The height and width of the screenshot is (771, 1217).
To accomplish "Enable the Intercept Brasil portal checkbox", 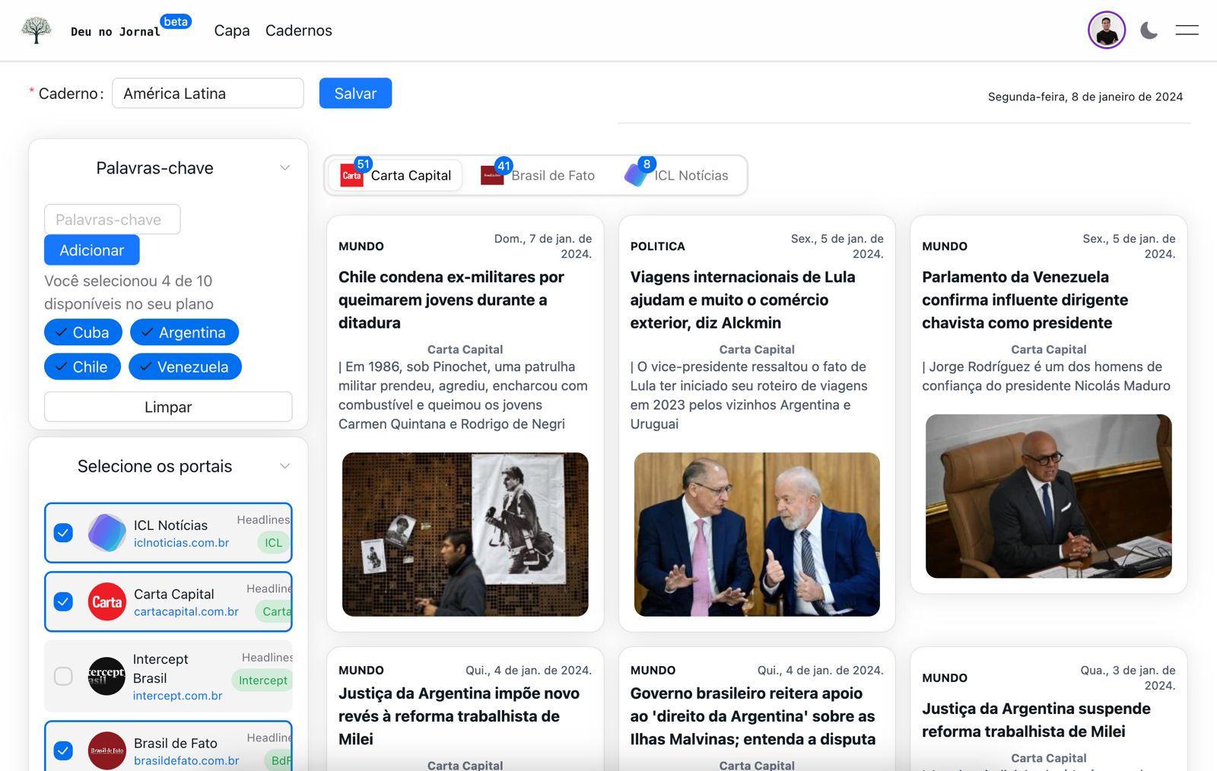I will [x=62, y=676].
